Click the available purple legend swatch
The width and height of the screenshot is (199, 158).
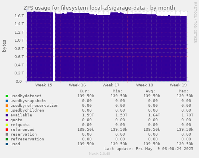pos(7,115)
